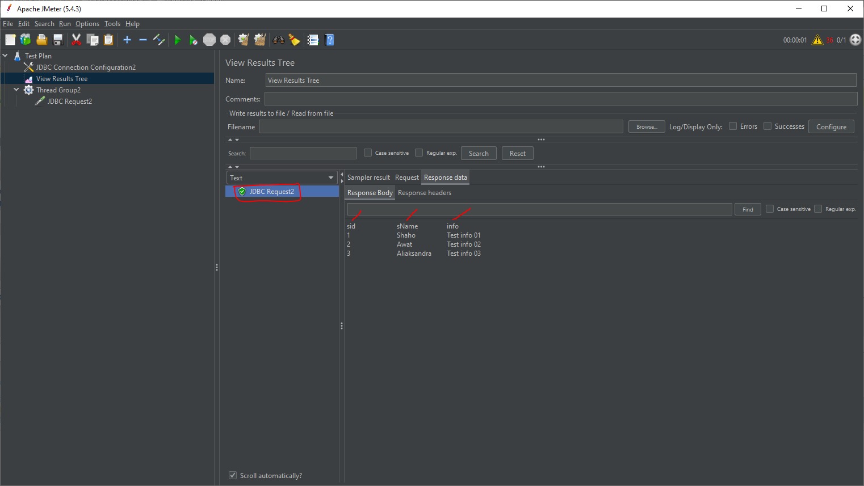Viewport: 864px width, 486px height.
Task: Click Start no pauses icon
Action: [x=194, y=40]
